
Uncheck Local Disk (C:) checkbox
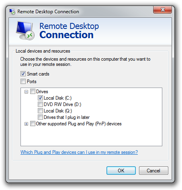(x=40, y=98)
